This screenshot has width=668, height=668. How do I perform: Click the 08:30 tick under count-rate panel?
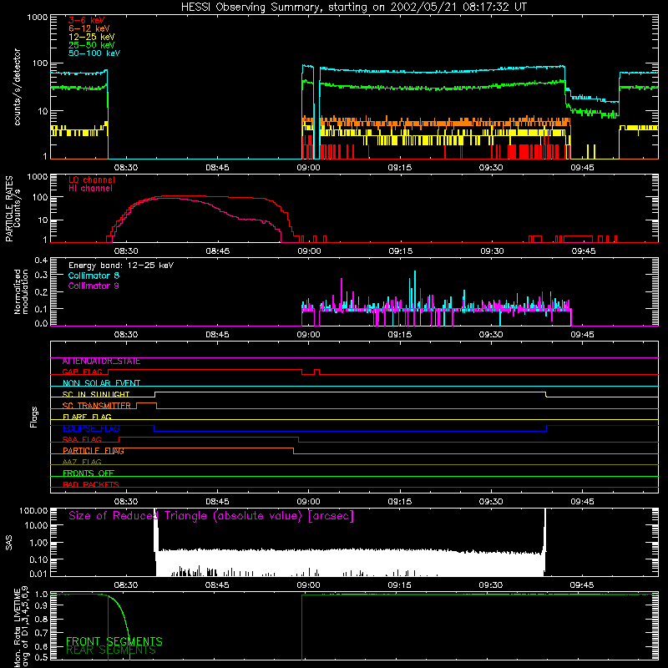click(126, 168)
